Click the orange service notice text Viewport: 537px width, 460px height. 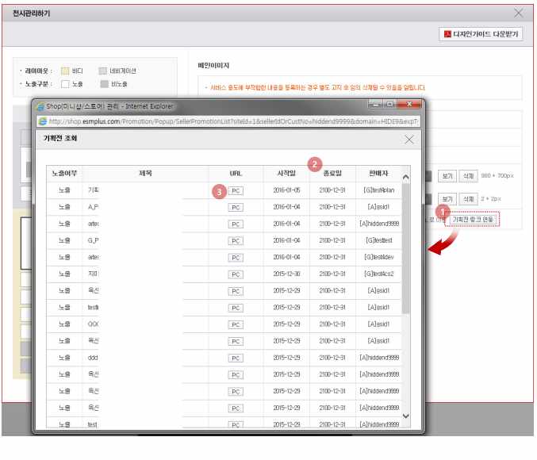point(317,88)
